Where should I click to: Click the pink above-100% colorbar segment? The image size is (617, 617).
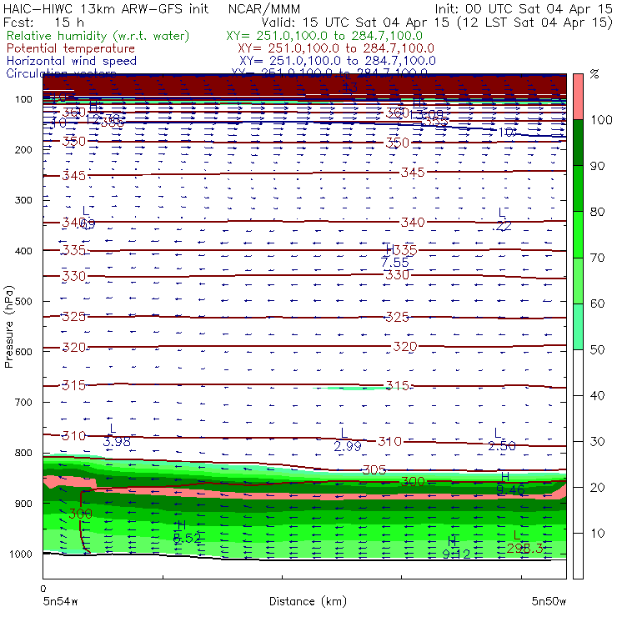pos(578,97)
